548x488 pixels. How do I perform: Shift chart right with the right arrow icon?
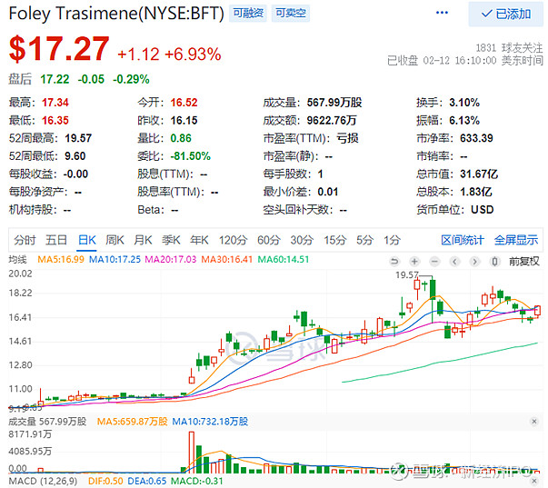coord(474,261)
